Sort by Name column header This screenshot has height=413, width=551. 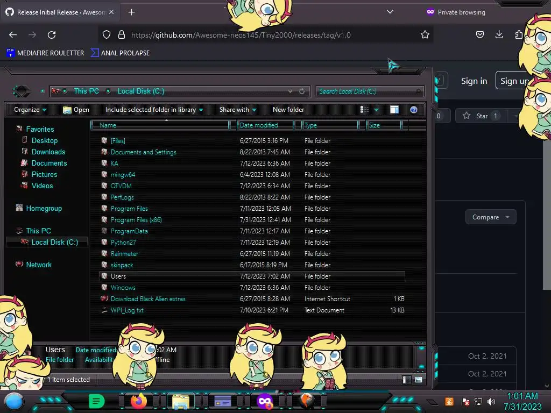point(160,125)
